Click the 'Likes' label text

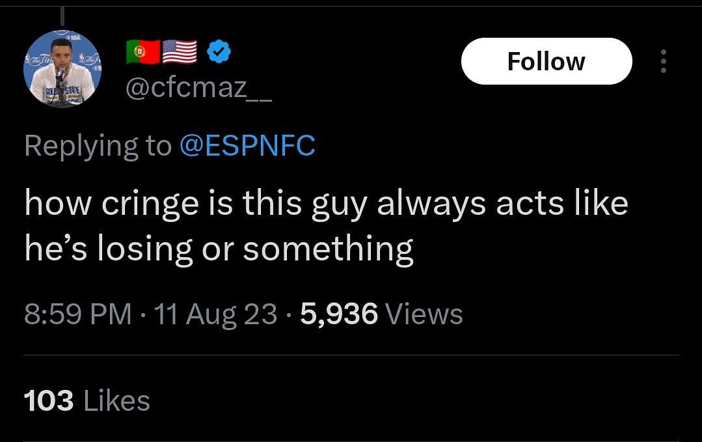pyautogui.click(x=117, y=400)
